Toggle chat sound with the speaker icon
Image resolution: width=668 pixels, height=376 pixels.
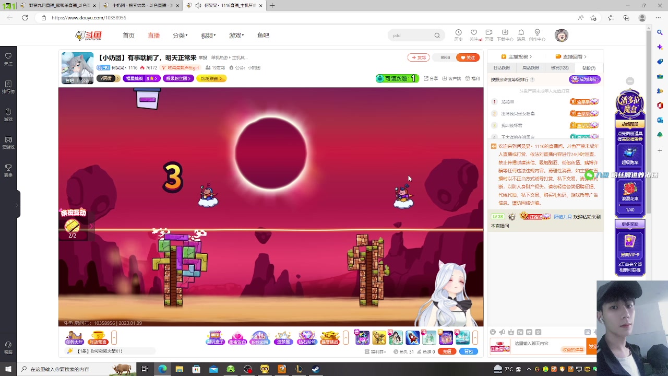tap(501, 332)
